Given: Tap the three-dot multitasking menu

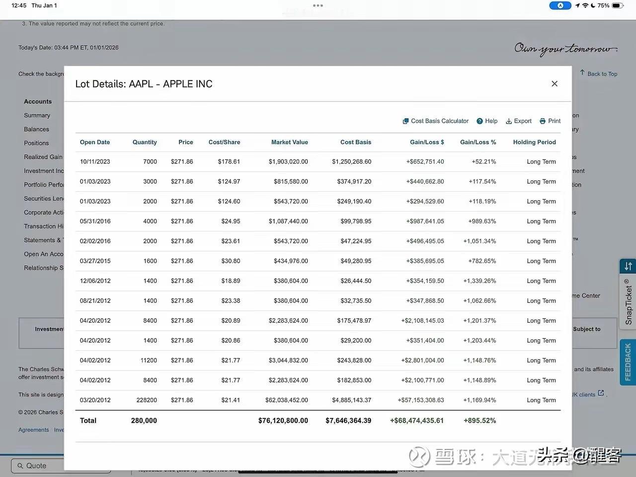Looking at the screenshot, I should coord(318,5).
